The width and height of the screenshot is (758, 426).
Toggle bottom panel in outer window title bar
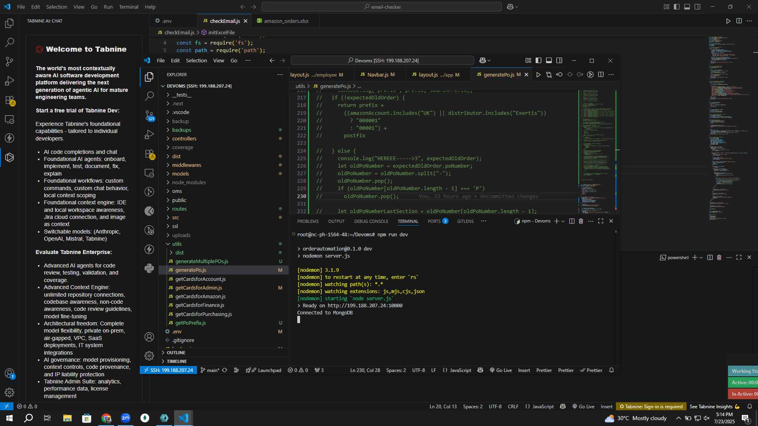687,7
